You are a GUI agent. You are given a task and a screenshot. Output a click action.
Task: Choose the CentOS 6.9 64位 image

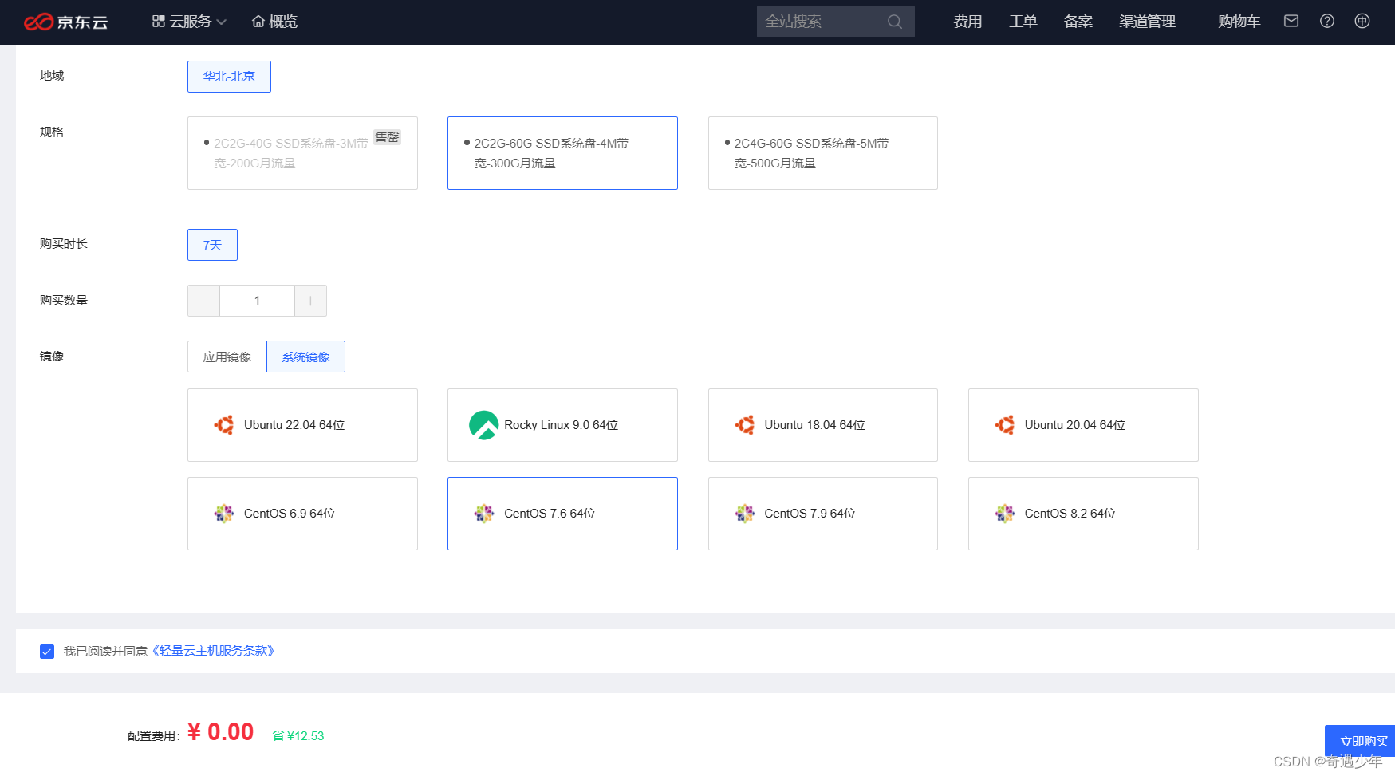coord(302,514)
